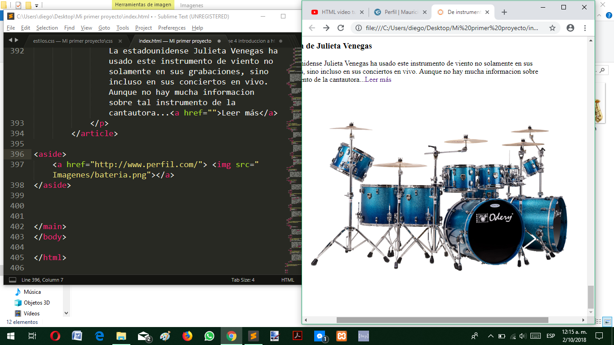This screenshot has height=345, width=614.
Task: Open the Goto menu
Action: (x=104, y=28)
